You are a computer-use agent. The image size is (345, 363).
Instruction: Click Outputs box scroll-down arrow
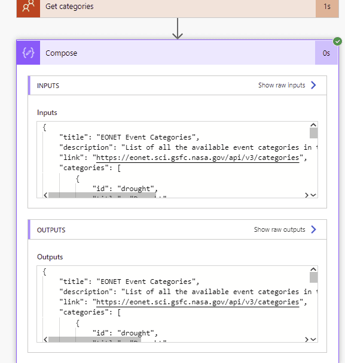[x=313, y=340]
